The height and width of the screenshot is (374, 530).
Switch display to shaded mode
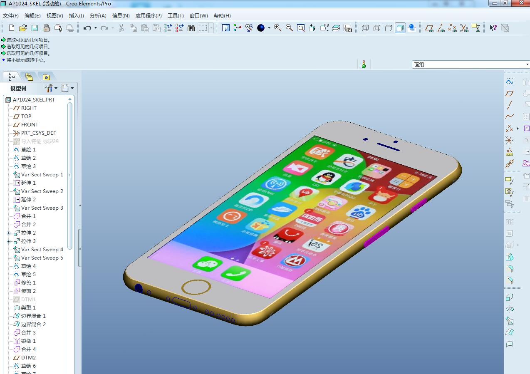[400, 28]
